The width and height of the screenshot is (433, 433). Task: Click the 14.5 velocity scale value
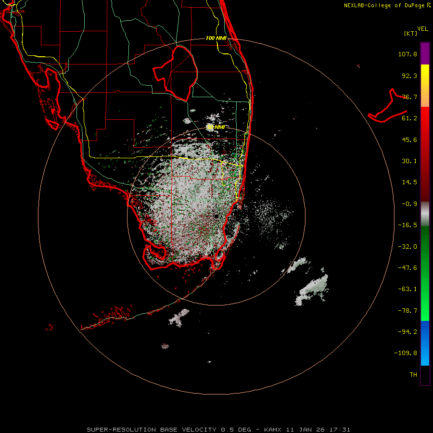(x=409, y=182)
